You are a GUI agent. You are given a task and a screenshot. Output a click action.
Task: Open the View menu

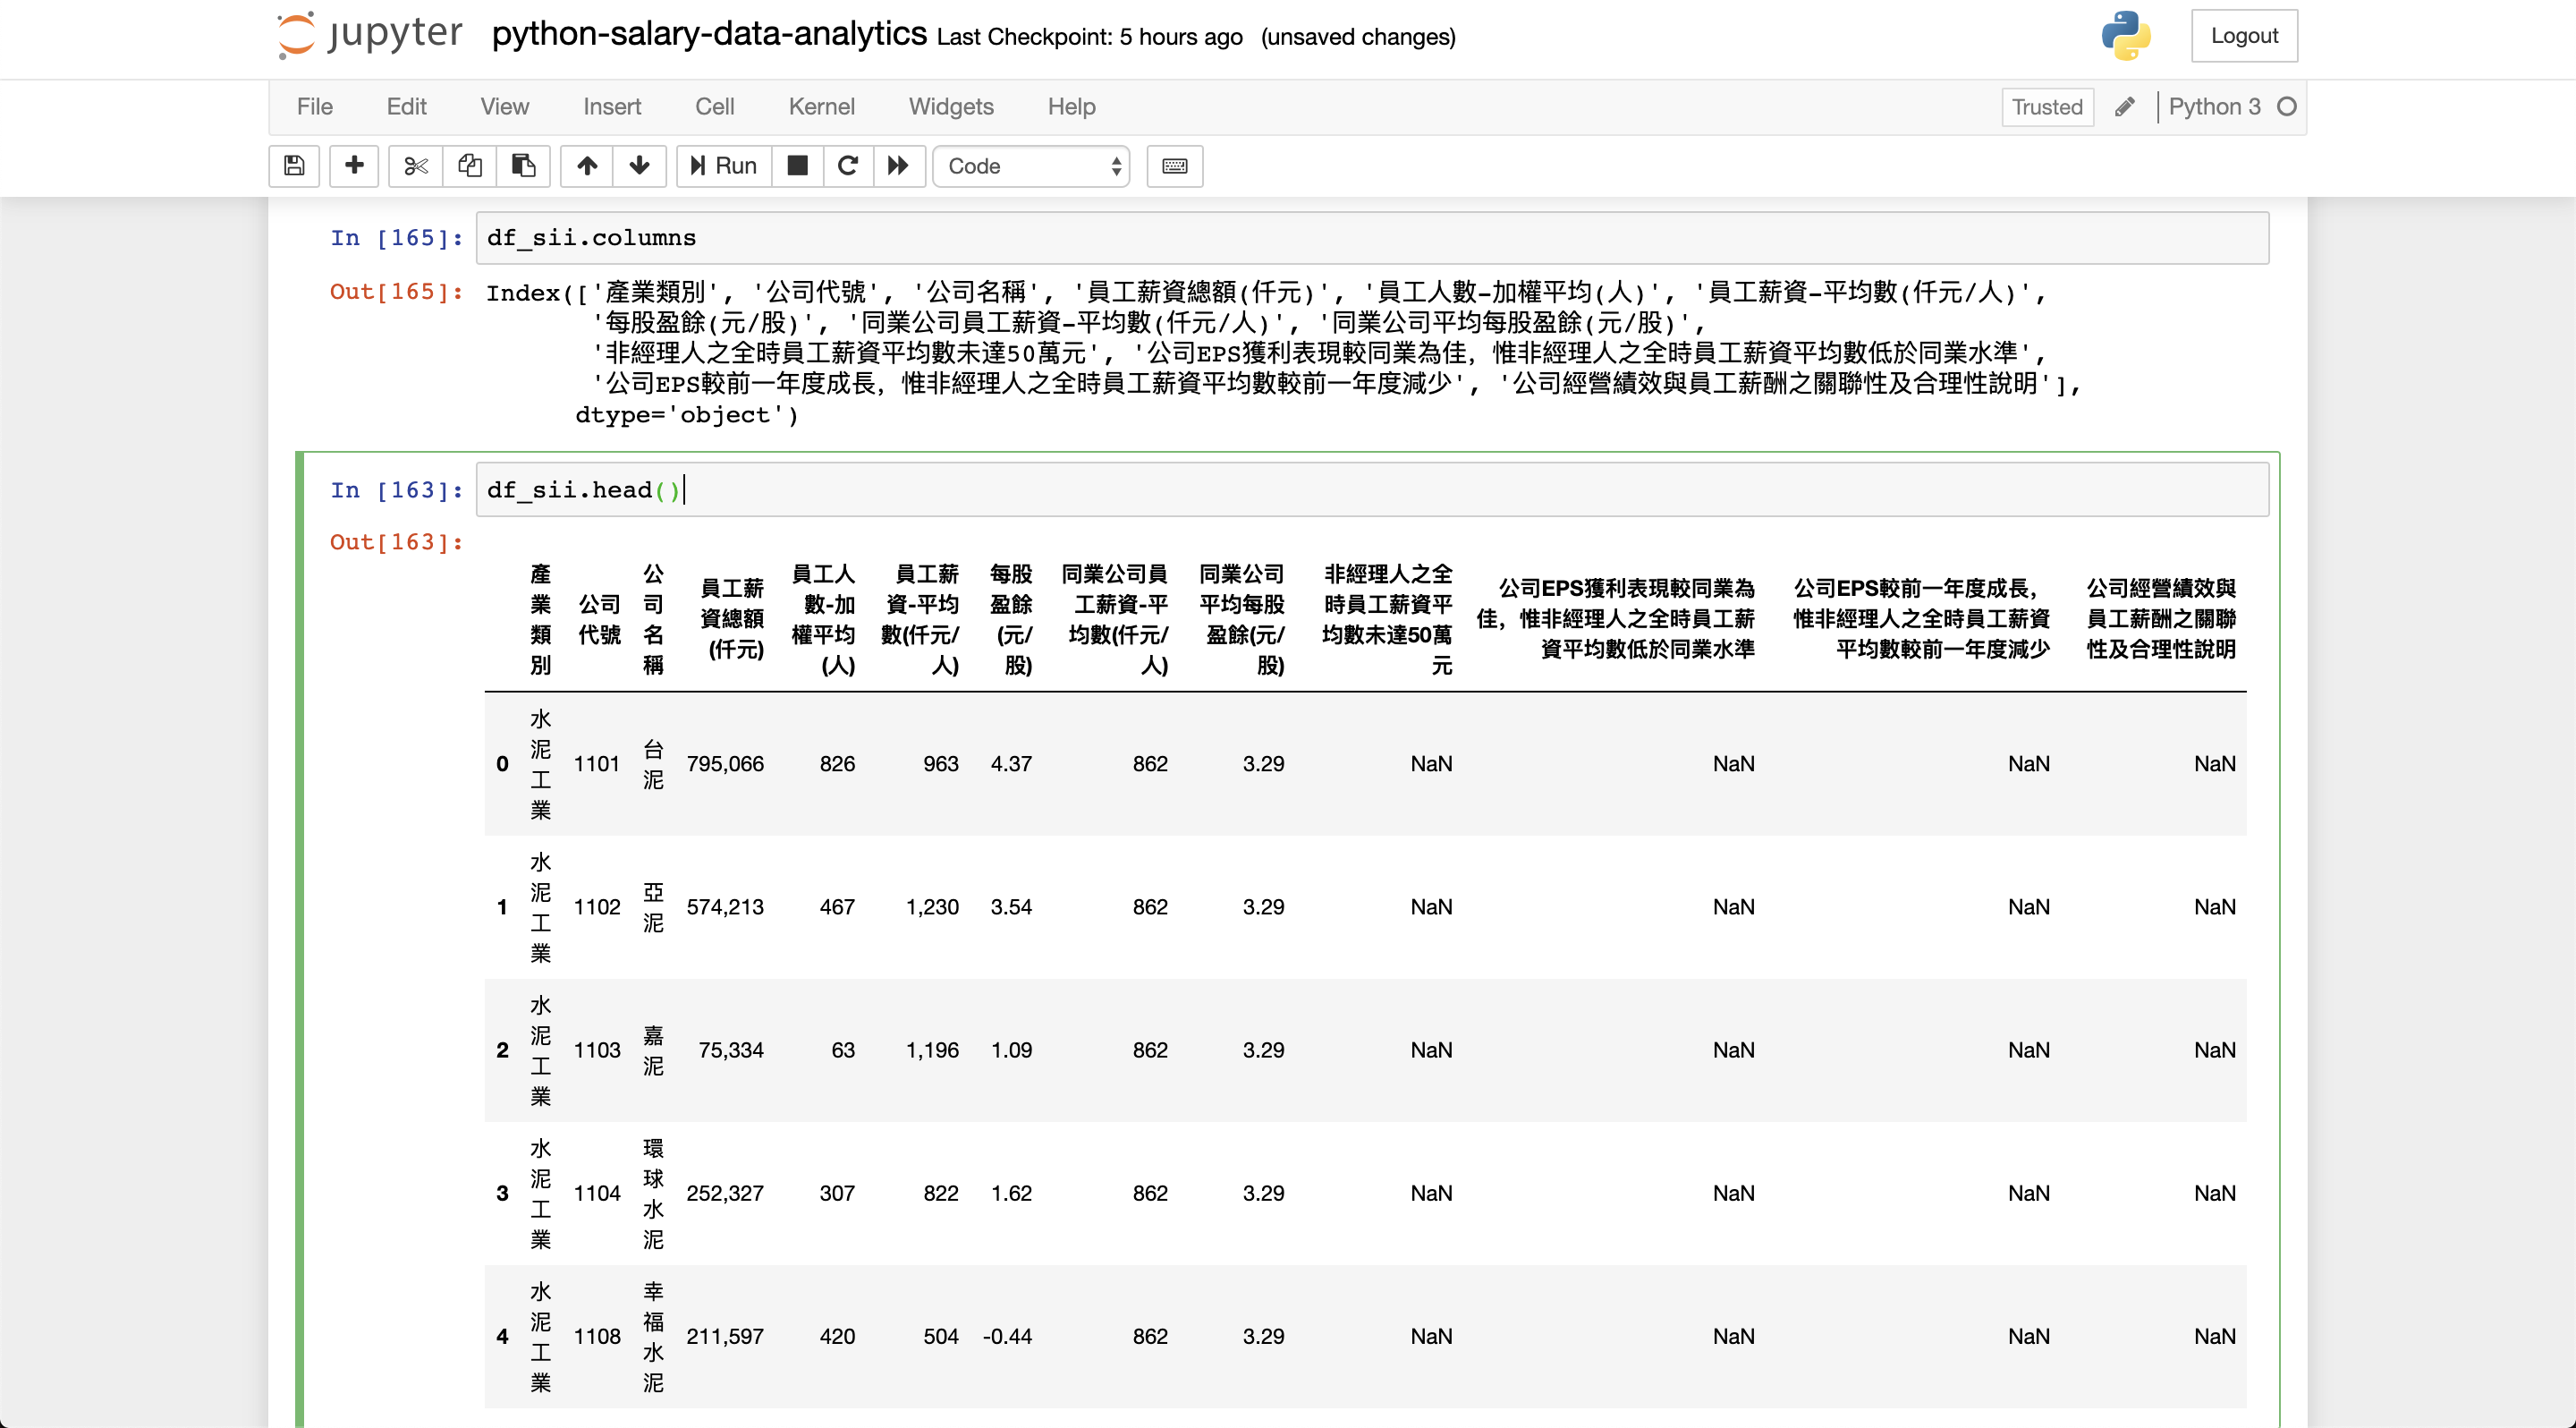tap(505, 107)
